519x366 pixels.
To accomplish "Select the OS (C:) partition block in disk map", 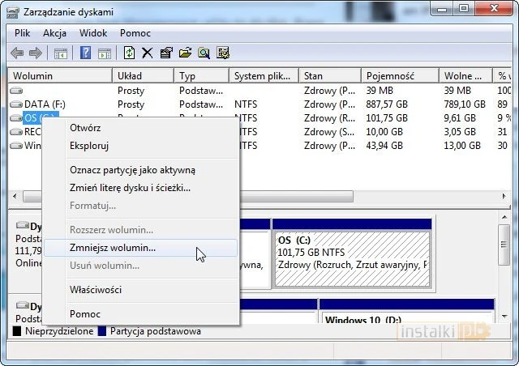I will (x=353, y=253).
